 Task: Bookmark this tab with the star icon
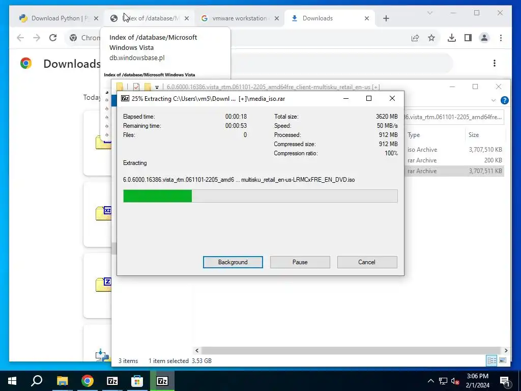tap(431, 38)
